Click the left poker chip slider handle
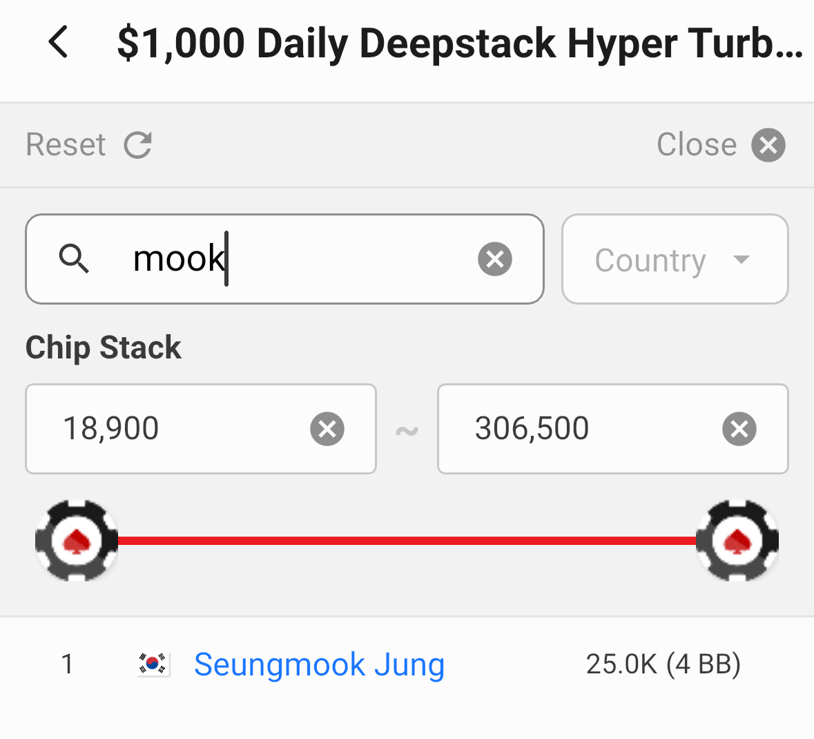The image size is (814, 739). click(x=77, y=541)
